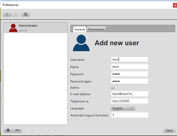Screen dimensions: 177x136
Task: Select the General tab
Action: 80,29
